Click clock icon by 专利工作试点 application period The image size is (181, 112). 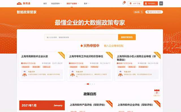[x=90, y=63]
